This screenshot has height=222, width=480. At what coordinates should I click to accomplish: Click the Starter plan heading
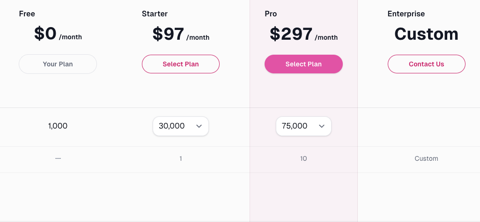[155, 14]
